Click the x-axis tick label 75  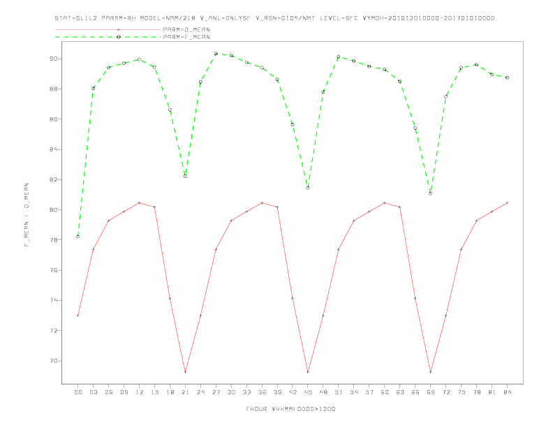462,392
